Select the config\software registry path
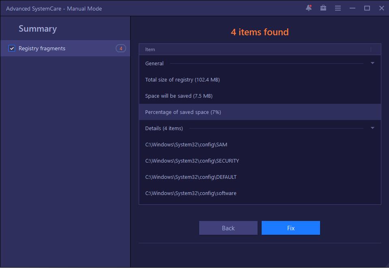389x268 pixels. coord(260,193)
